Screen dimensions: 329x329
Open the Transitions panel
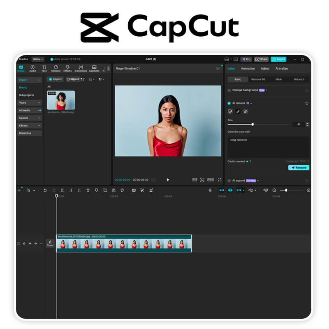[x=81, y=69]
